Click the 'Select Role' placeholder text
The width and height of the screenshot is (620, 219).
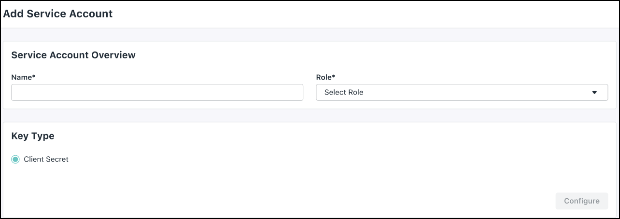344,92
